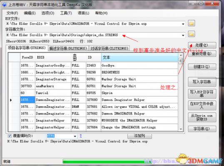Open the 帮助(H) menu
Image resolution: width=224 pixels, height=166 pixels.
point(101,13)
